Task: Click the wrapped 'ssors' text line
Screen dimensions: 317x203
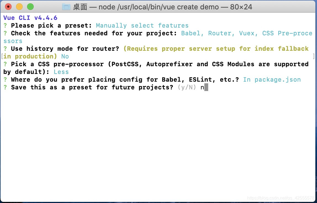Action: (x=13, y=41)
